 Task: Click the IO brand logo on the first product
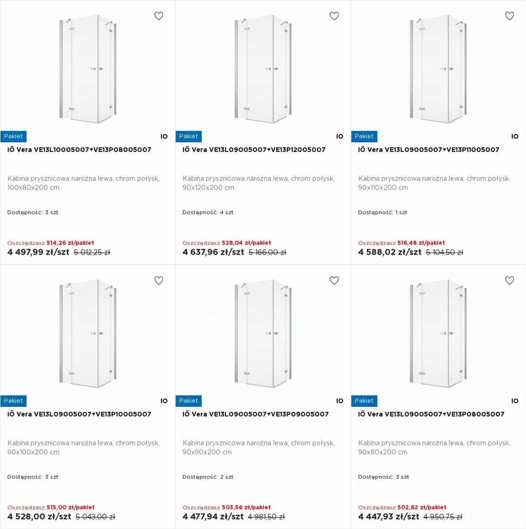point(164,136)
